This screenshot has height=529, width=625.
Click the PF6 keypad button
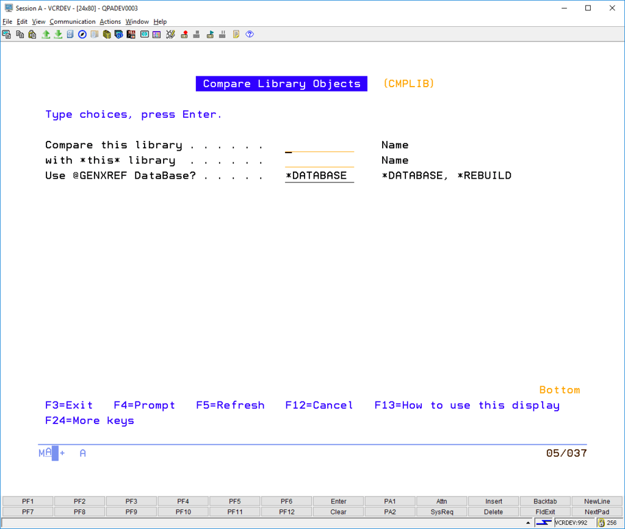coord(287,501)
